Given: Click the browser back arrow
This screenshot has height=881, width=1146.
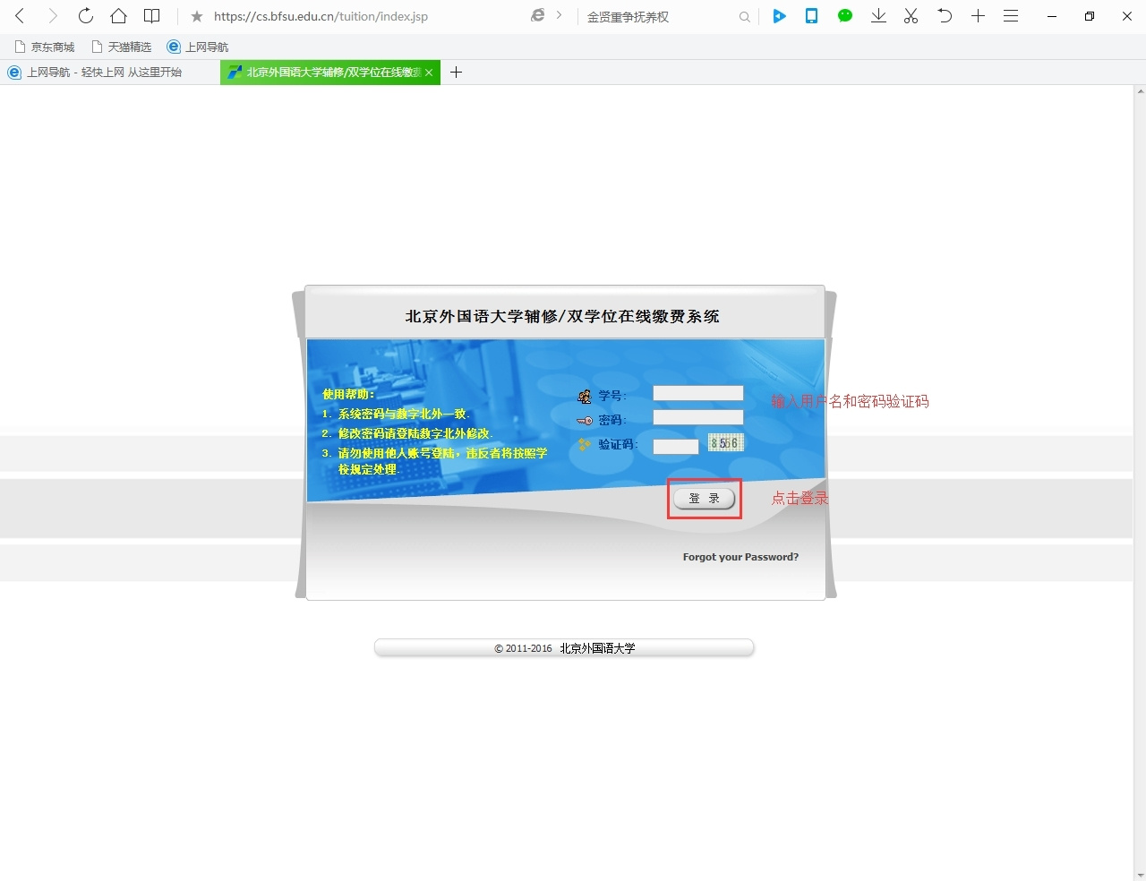Looking at the screenshot, I should point(20,16).
